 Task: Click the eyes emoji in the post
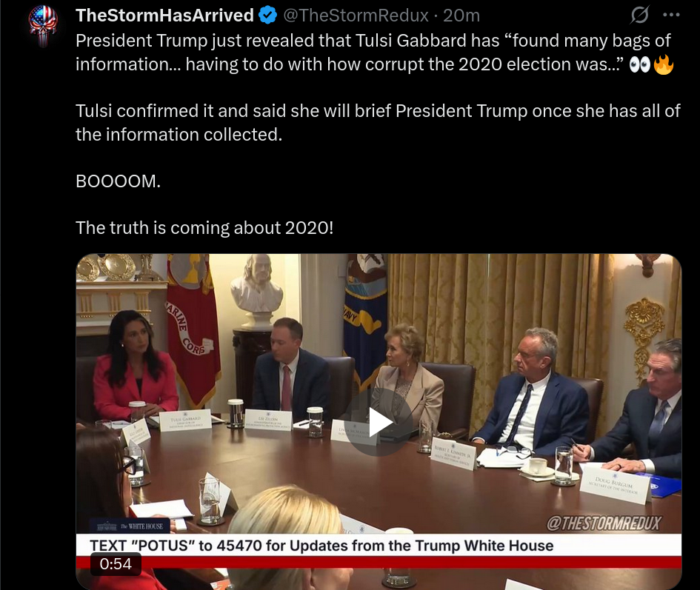pyautogui.click(x=639, y=65)
